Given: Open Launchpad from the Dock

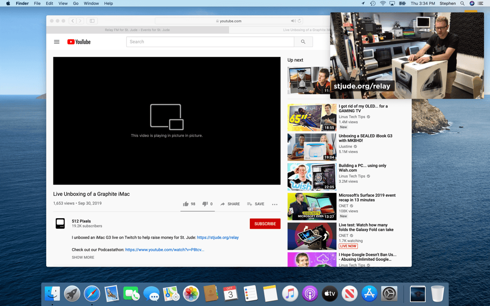Looking at the screenshot, I should click(72, 294).
